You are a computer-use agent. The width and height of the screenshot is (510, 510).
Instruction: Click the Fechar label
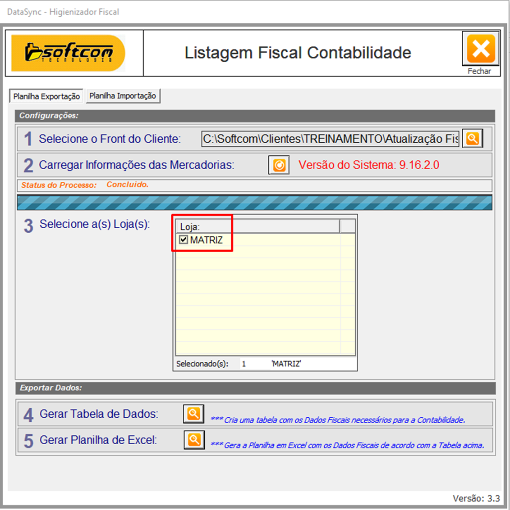point(479,71)
